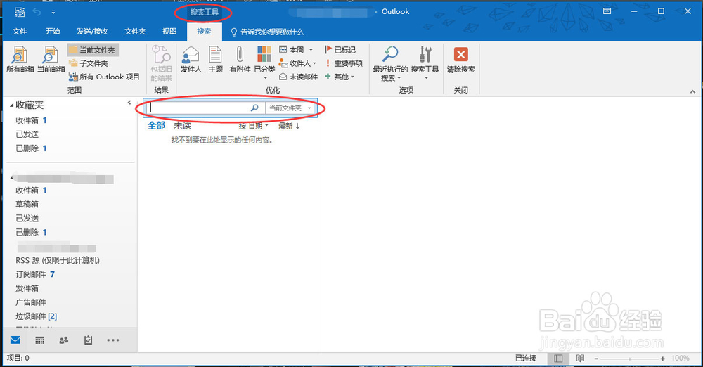Screen dimensions: 703x367
Task: Open 已删除 under 收藏夹
Action: coord(27,148)
